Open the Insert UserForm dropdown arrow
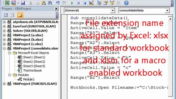This screenshot has height=99, width=176. click(x=18, y=3)
